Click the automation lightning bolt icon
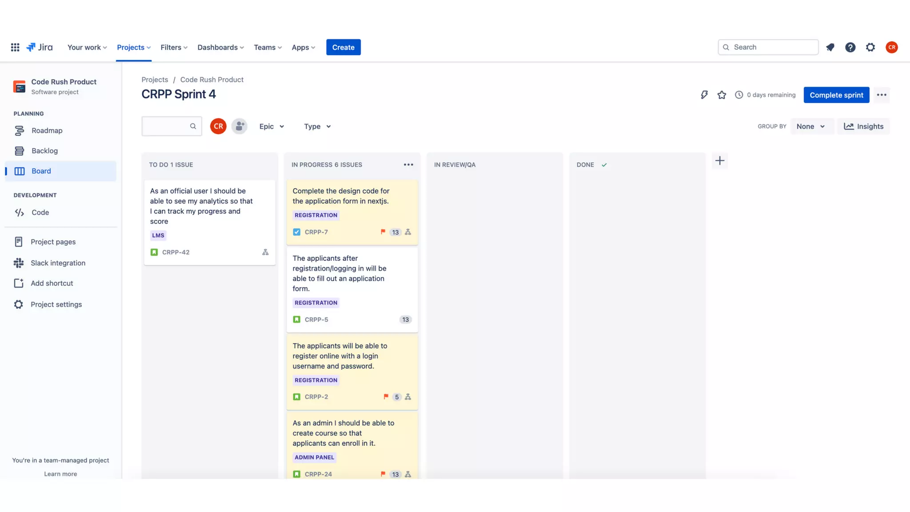Image resolution: width=910 pixels, height=512 pixels. (x=704, y=95)
